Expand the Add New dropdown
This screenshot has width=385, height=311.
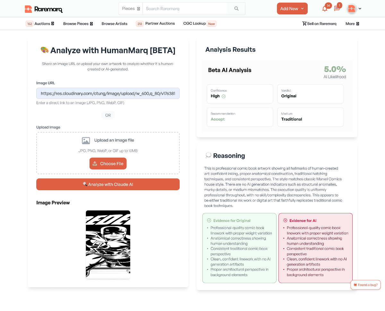(x=292, y=9)
